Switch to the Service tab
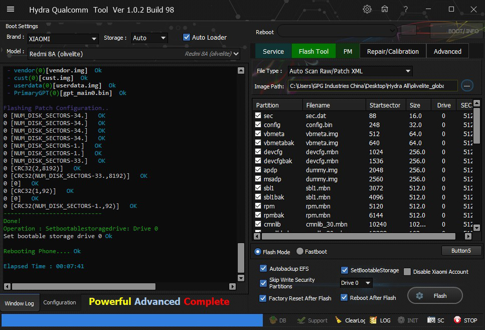Viewport: 485px width, 330px height. coord(273,51)
